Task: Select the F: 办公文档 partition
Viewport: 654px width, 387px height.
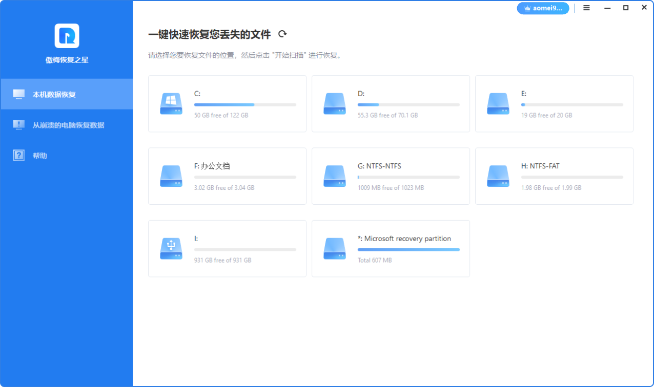Action: [x=212, y=166]
